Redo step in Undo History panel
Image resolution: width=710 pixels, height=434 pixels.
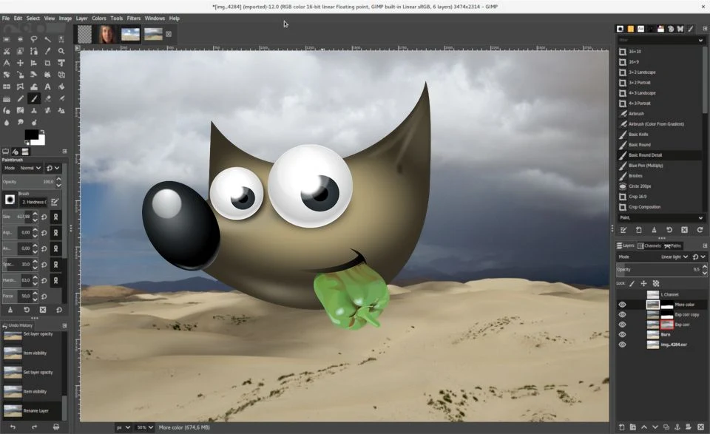click(34, 427)
